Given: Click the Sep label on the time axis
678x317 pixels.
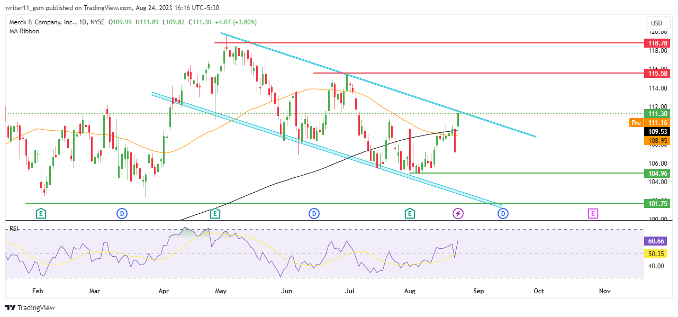Looking at the screenshot, I should (x=478, y=291).
